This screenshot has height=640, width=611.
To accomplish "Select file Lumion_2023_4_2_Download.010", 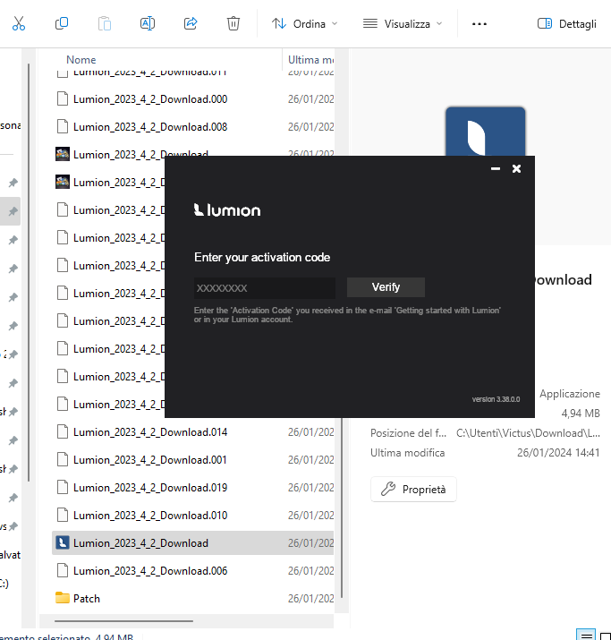I will (150, 516).
